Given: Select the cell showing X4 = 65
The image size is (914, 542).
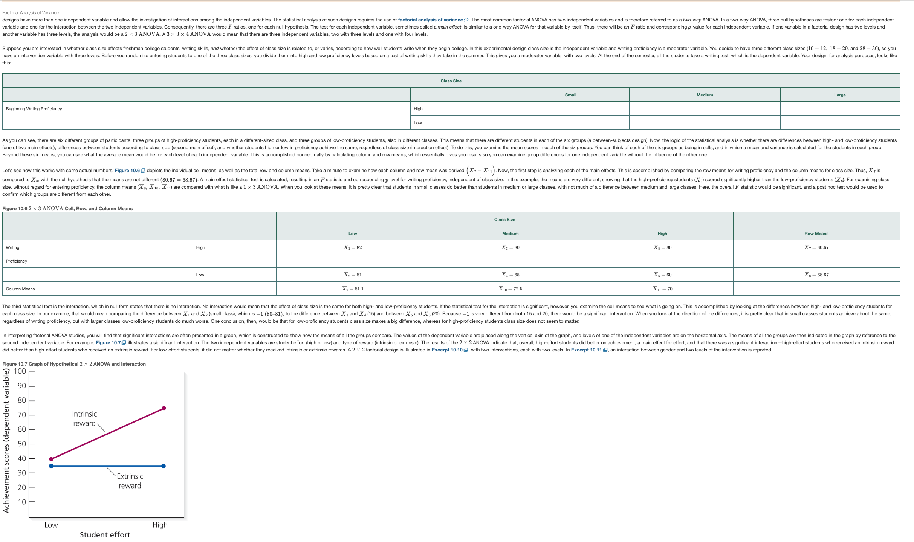Looking at the screenshot, I should 510,275.
